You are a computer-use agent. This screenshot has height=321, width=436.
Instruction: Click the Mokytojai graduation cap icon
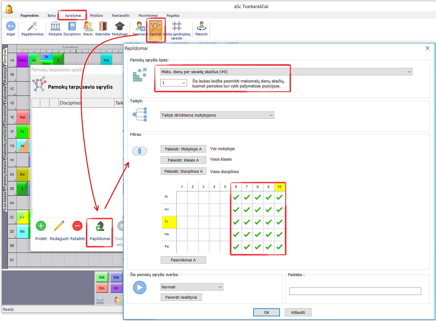120,26
